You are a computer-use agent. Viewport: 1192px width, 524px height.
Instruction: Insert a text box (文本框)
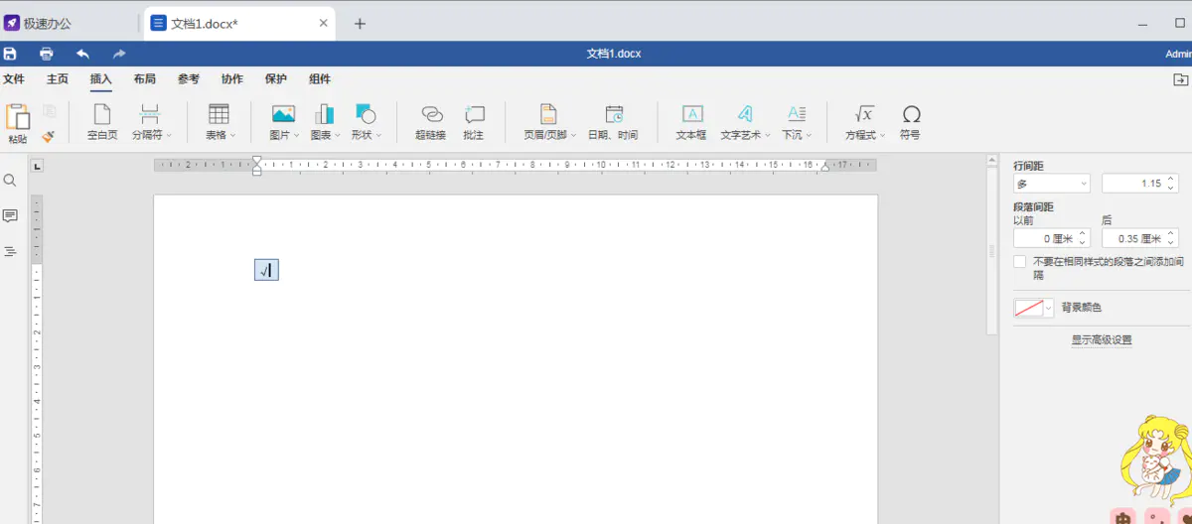[691, 123]
